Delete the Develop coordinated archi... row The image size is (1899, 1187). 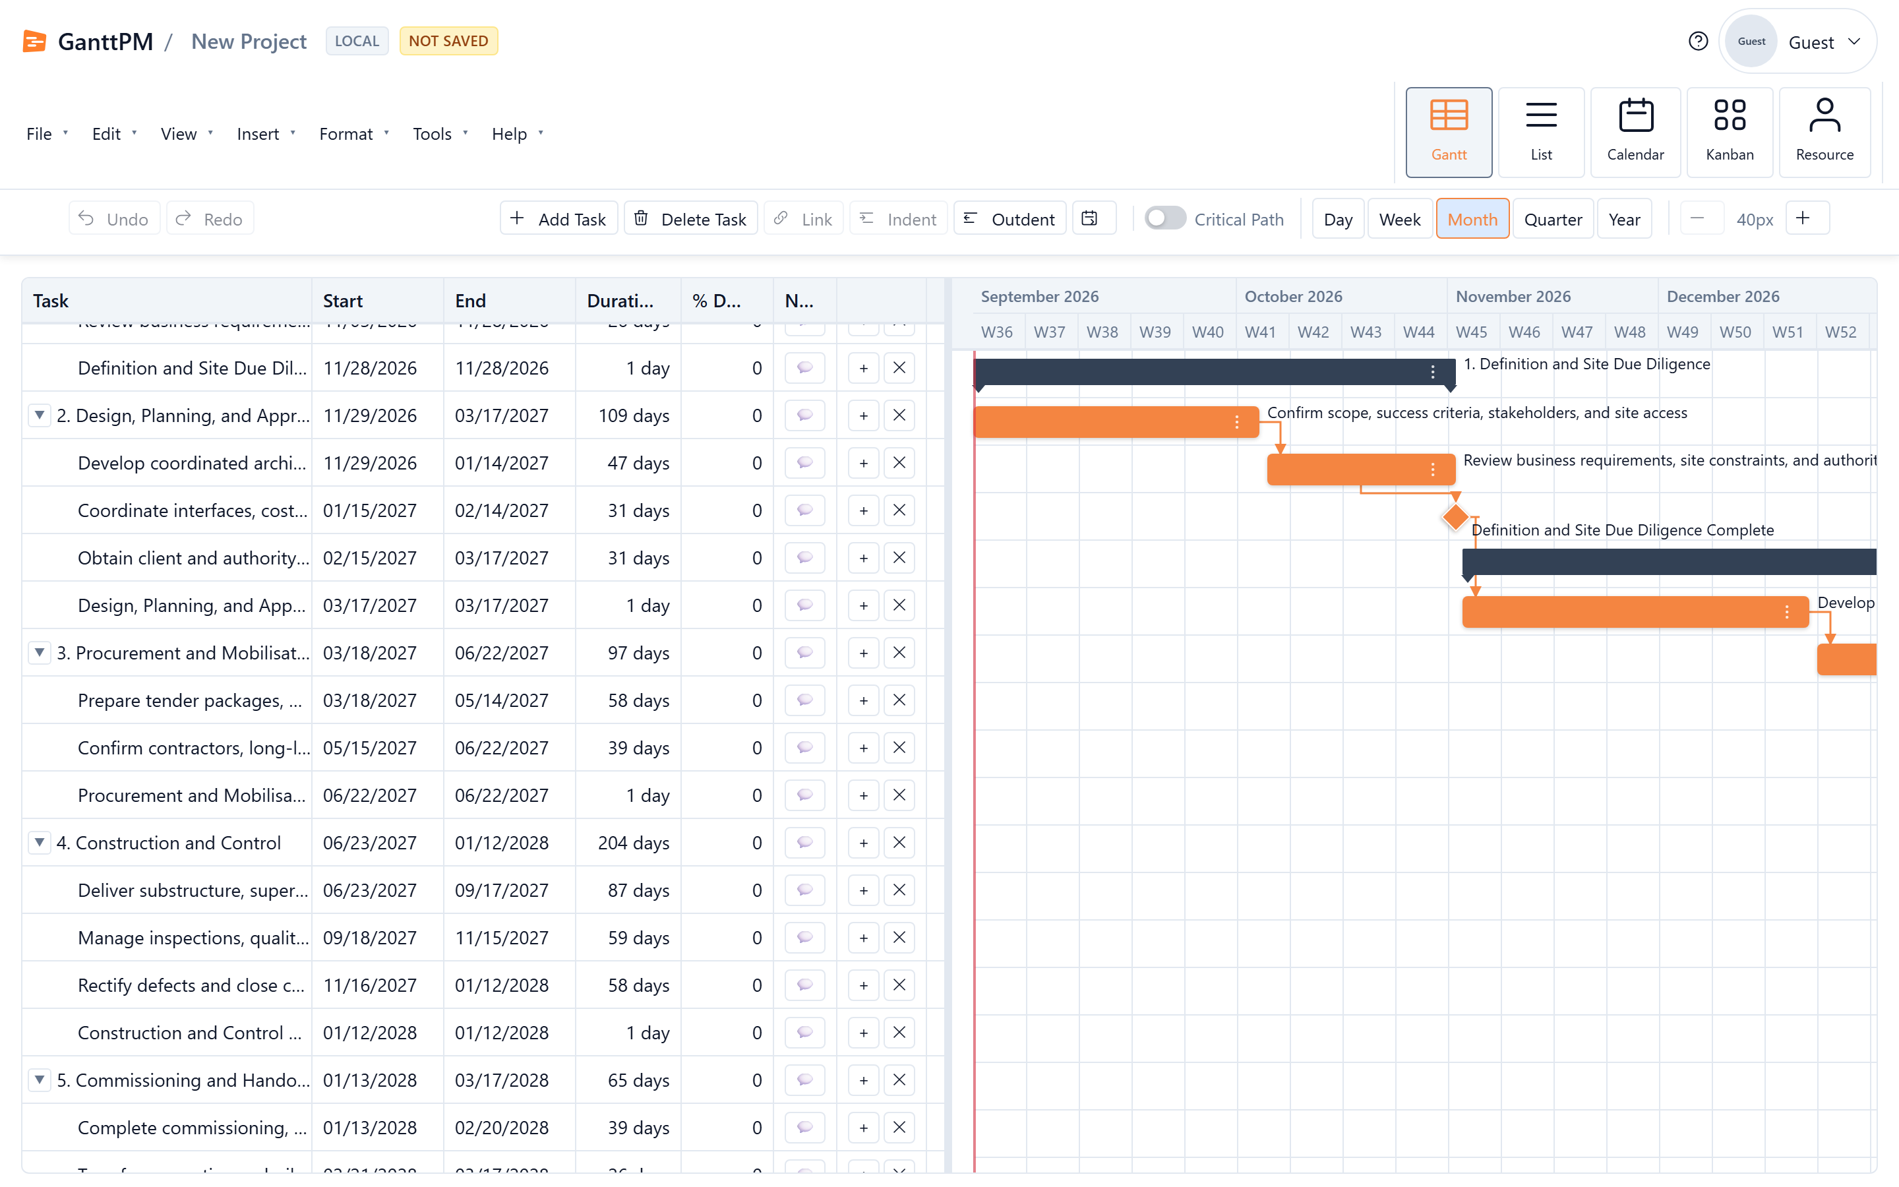click(x=899, y=463)
